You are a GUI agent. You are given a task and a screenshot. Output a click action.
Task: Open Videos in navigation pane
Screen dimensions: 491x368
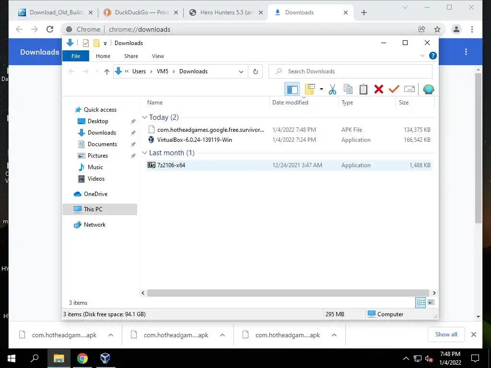coord(96,179)
